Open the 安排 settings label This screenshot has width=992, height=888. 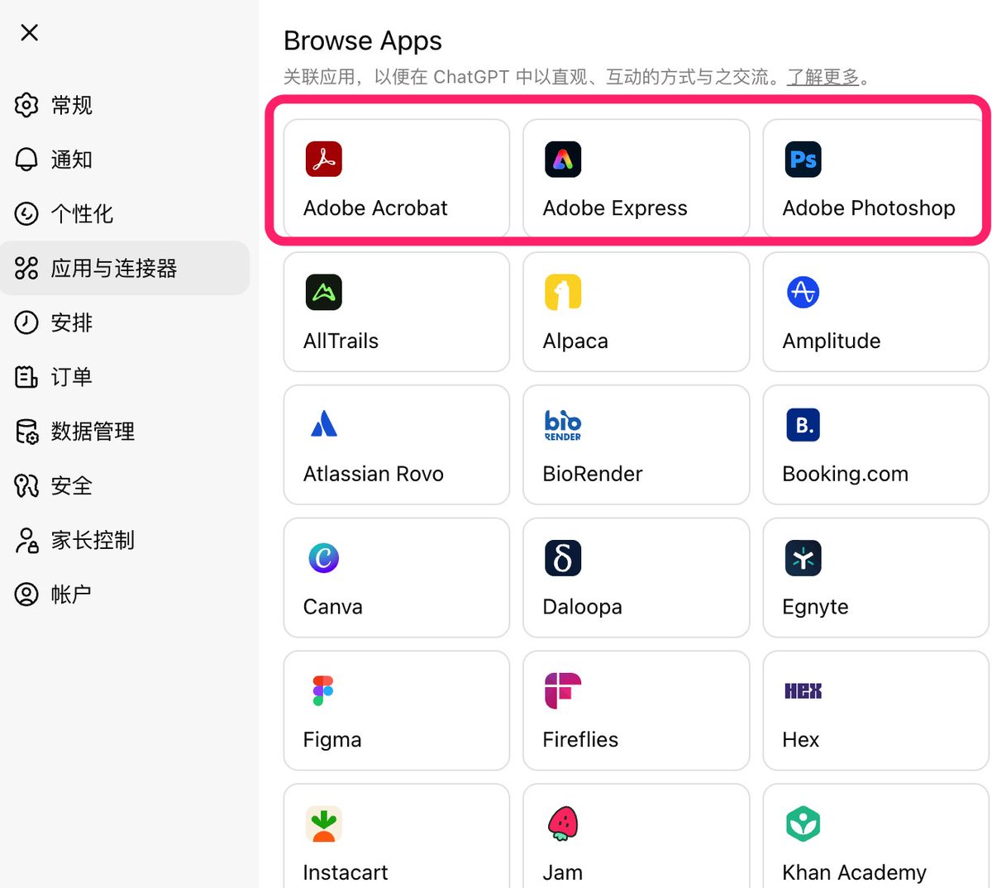point(72,322)
